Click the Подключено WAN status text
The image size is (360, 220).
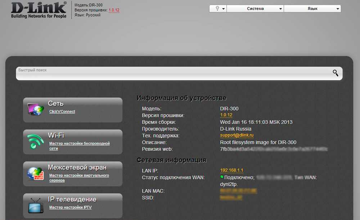239,178
